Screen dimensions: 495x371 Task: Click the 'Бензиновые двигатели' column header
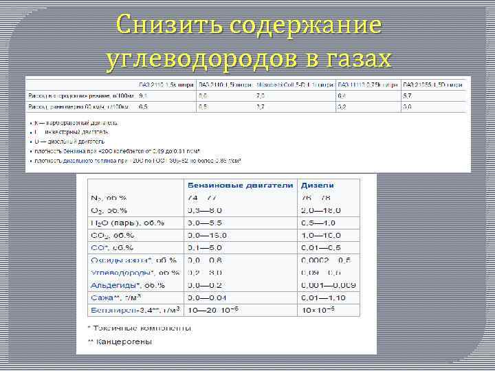tap(241, 185)
